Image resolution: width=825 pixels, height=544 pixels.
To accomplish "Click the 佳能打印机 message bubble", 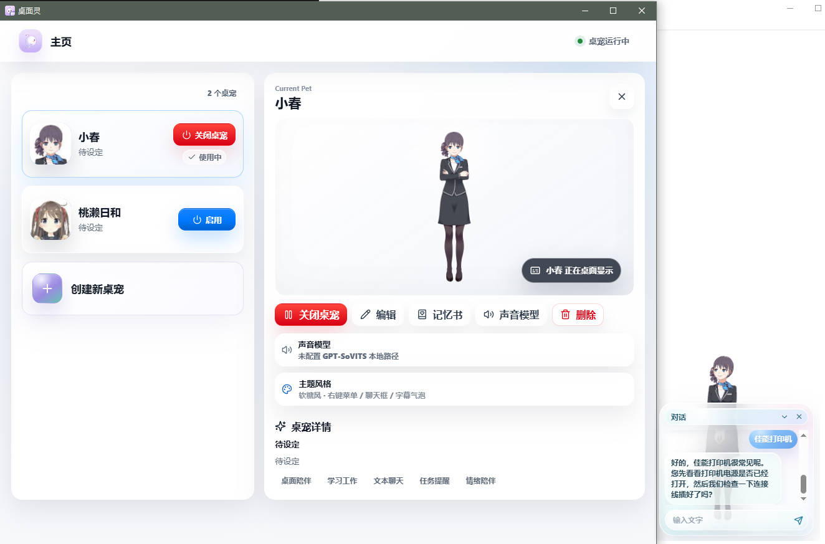I will tap(773, 439).
